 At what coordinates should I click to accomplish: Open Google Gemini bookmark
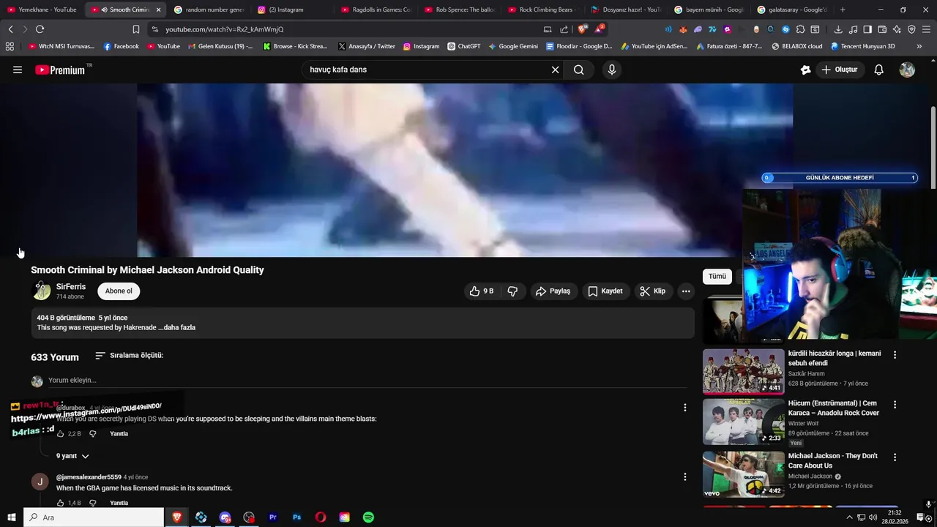pyautogui.click(x=512, y=46)
